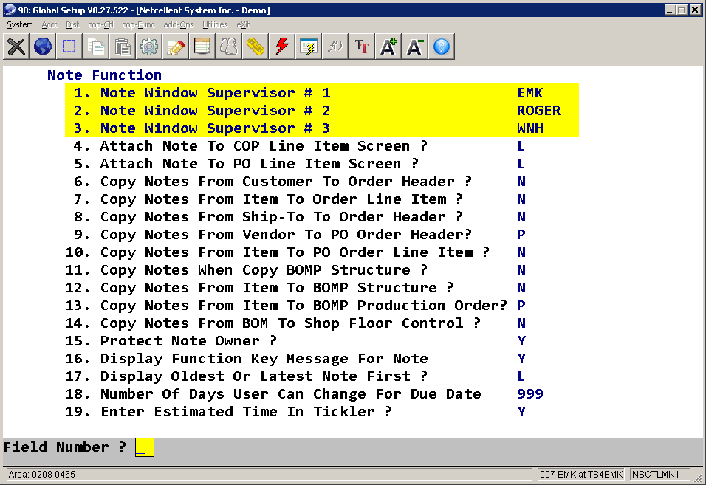Decrease font size with A- icon
The width and height of the screenshot is (706, 485).
[x=415, y=47]
